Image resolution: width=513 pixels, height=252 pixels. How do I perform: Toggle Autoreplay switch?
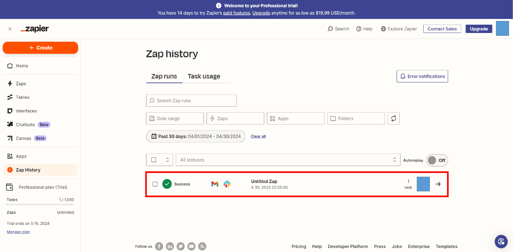point(437,160)
